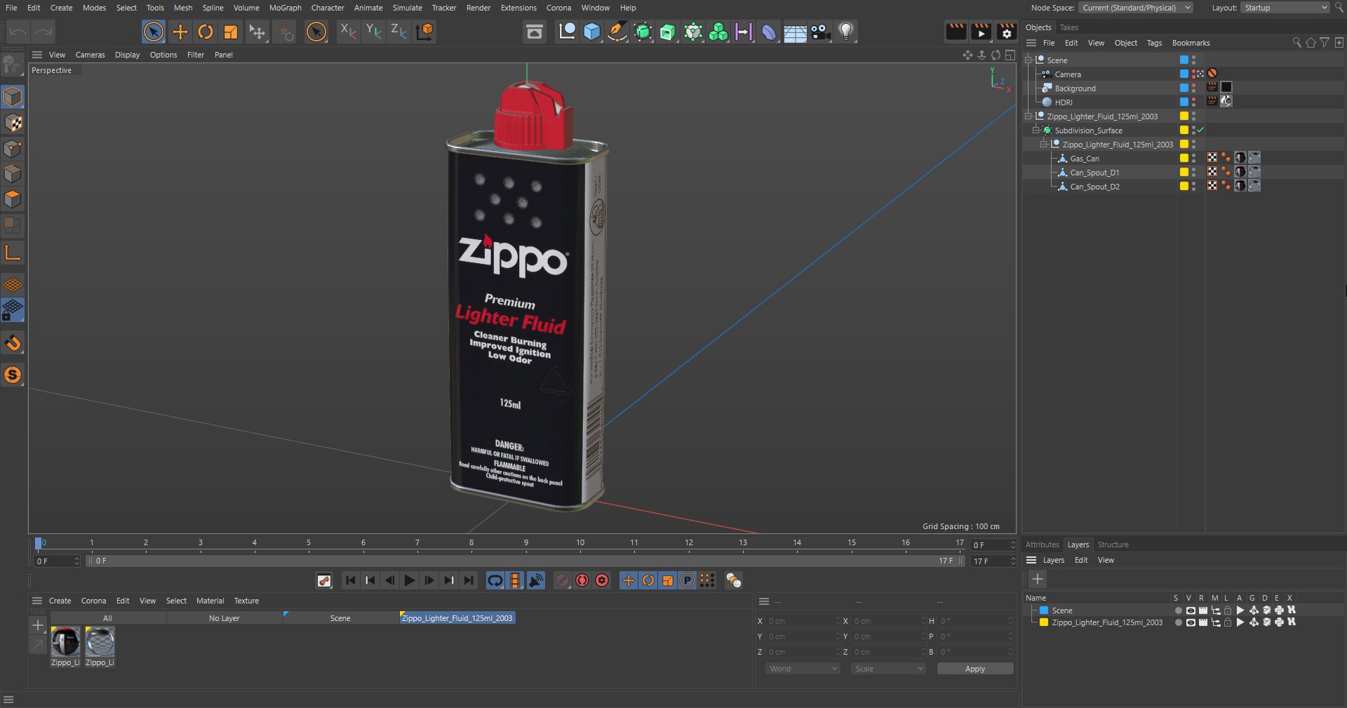Activate the Move tool

(x=180, y=32)
